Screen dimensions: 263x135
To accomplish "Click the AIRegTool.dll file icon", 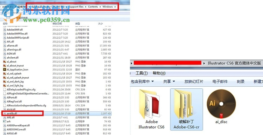I will (x=5, y=102).
